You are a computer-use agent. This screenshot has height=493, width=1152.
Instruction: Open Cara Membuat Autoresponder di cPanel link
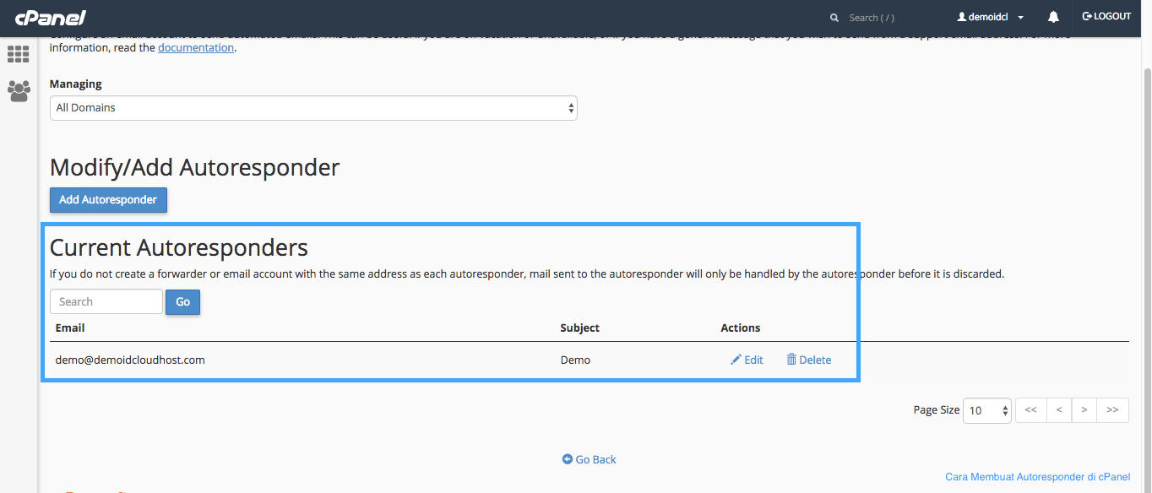(1036, 476)
